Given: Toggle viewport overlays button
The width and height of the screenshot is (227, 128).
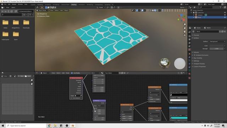Looking at the screenshot, I should [143, 10].
